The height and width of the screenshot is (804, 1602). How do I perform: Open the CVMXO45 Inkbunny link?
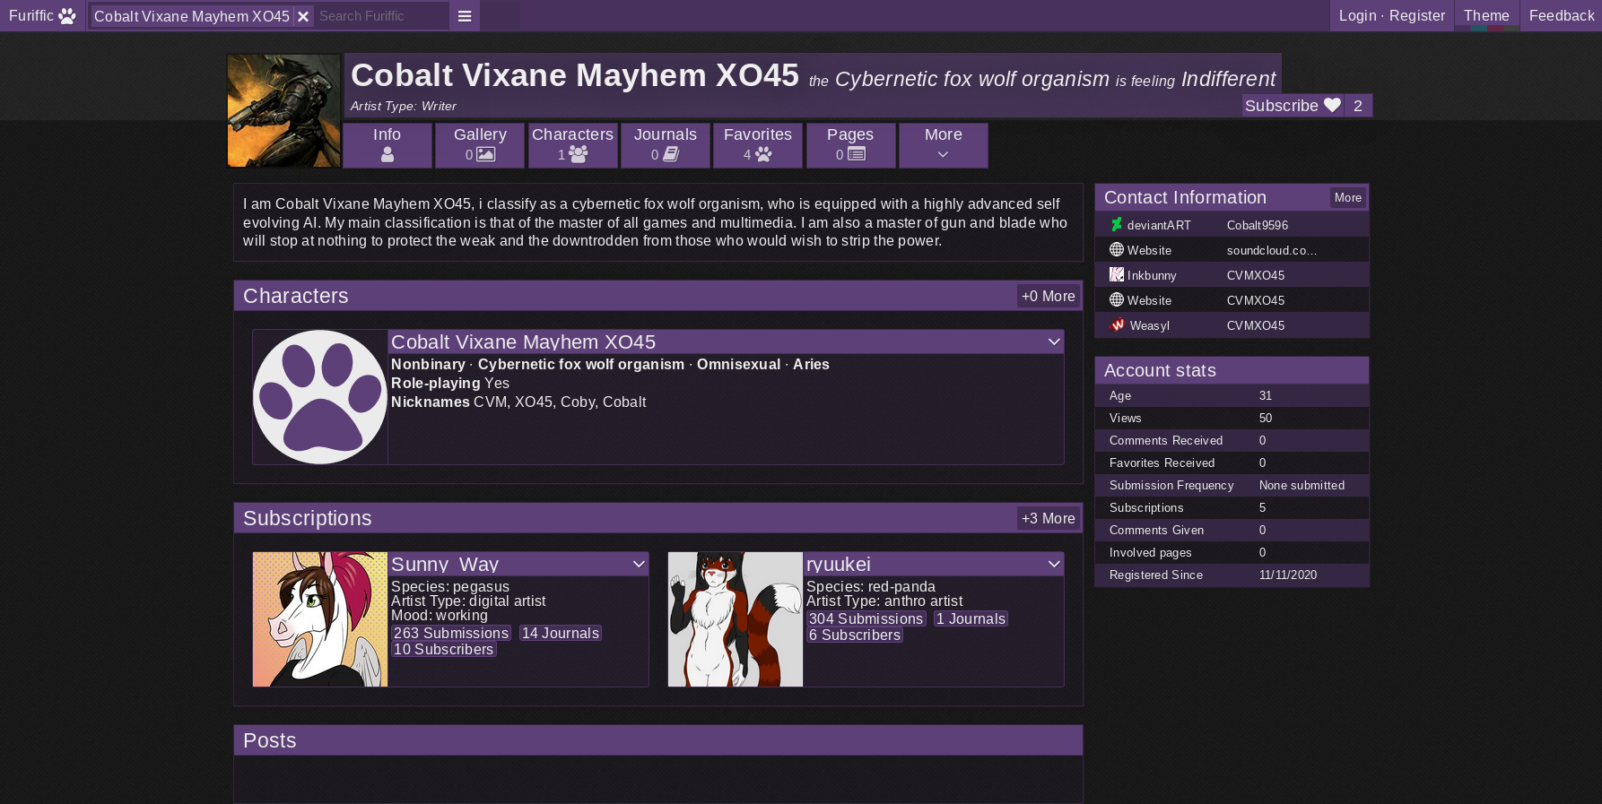click(x=1255, y=275)
